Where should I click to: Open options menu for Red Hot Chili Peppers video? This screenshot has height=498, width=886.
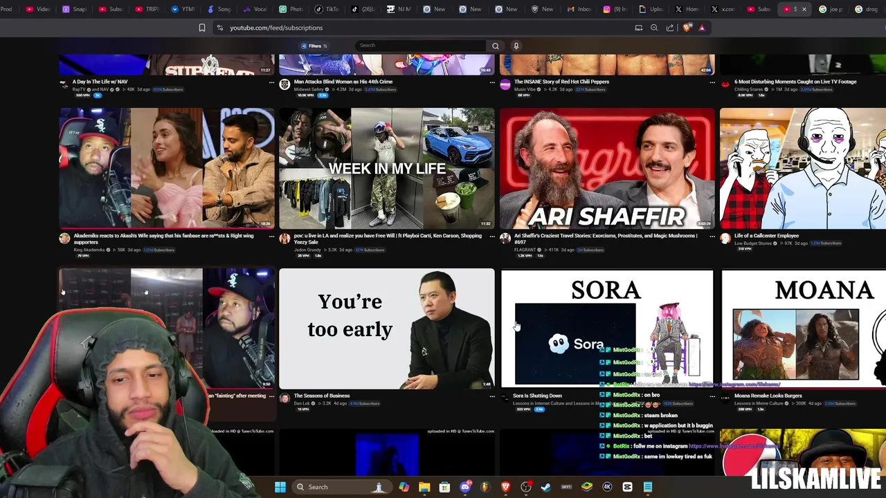pyautogui.click(x=712, y=82)
